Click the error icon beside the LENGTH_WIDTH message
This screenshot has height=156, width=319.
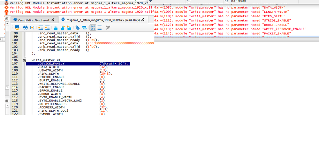tap(6, 12)
